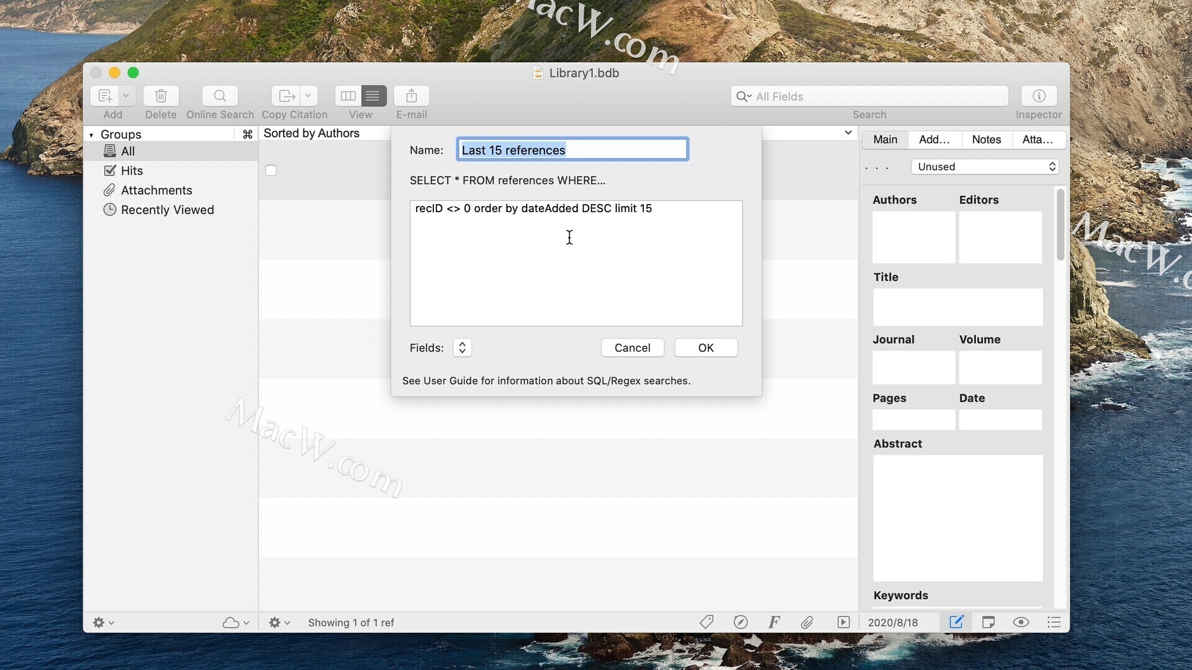This screenshot has height=670, width=1192.
Task: Click OK to save smart group
Action: [705, 347]
